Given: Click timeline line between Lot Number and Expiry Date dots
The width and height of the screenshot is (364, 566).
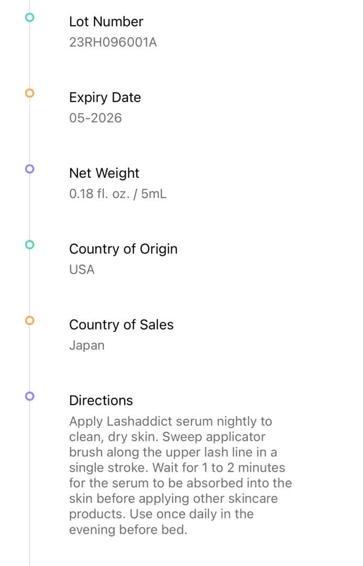Looking at the screenshot, I should tap(30, 56).
